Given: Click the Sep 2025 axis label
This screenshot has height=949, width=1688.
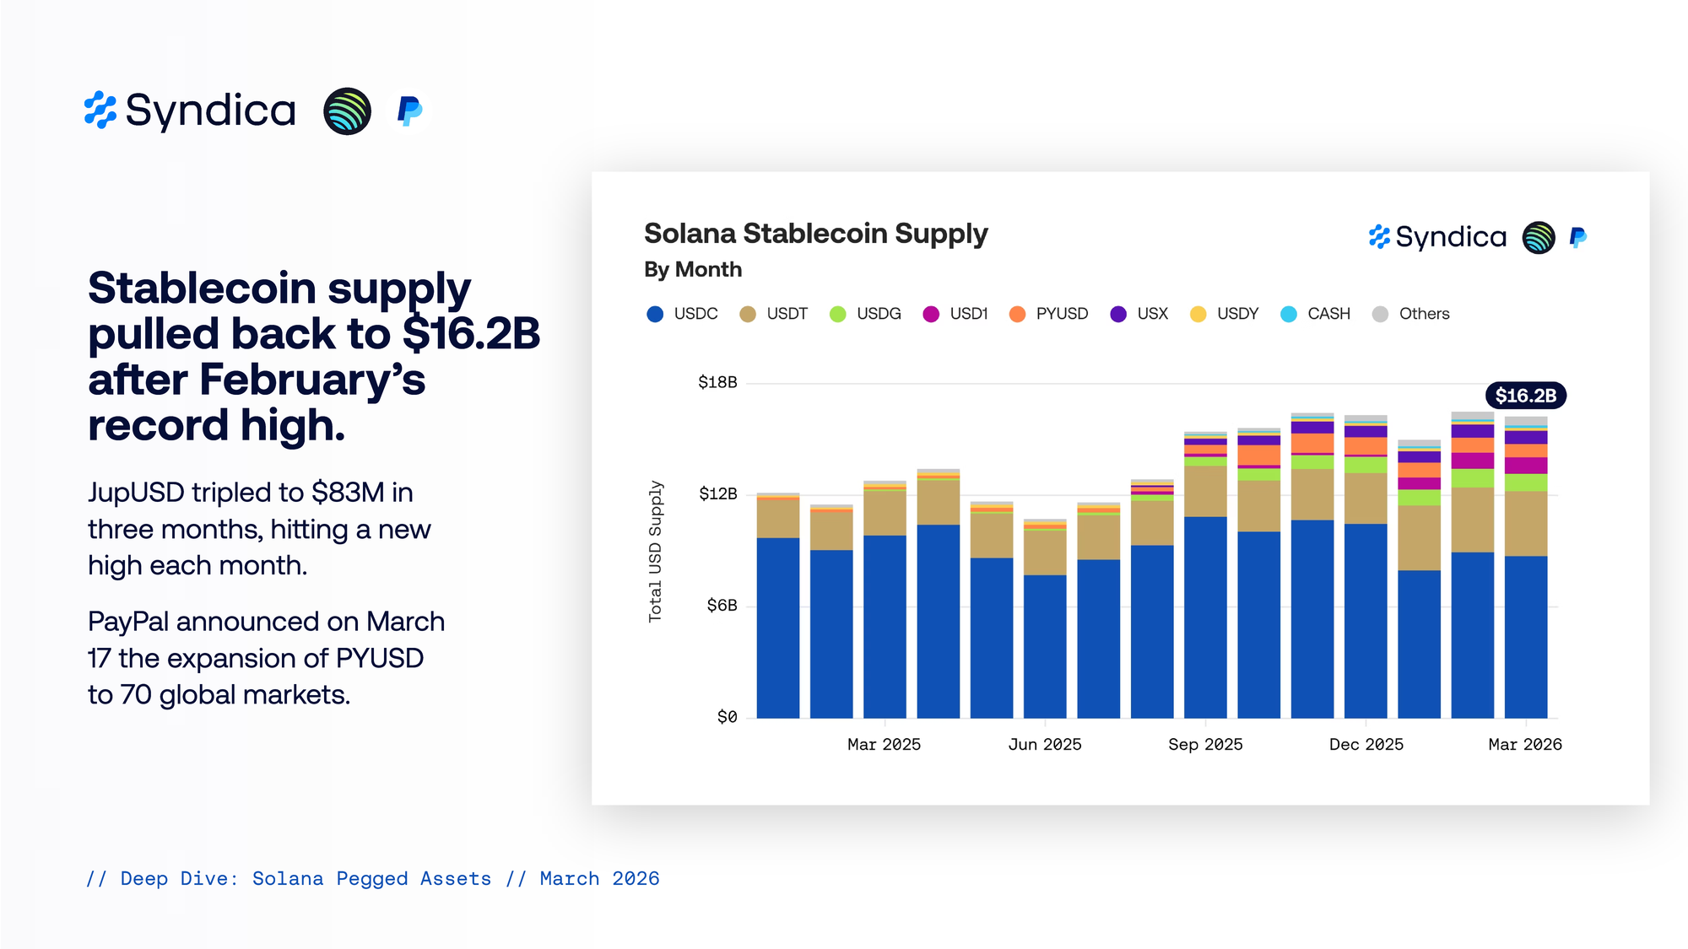Looking at the screenshot, I should click(x=1205, y=744).
